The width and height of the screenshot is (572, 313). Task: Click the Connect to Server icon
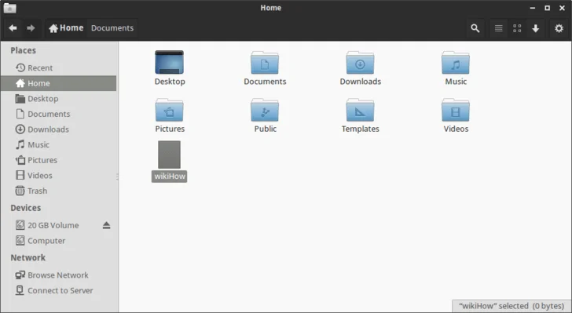20,290
